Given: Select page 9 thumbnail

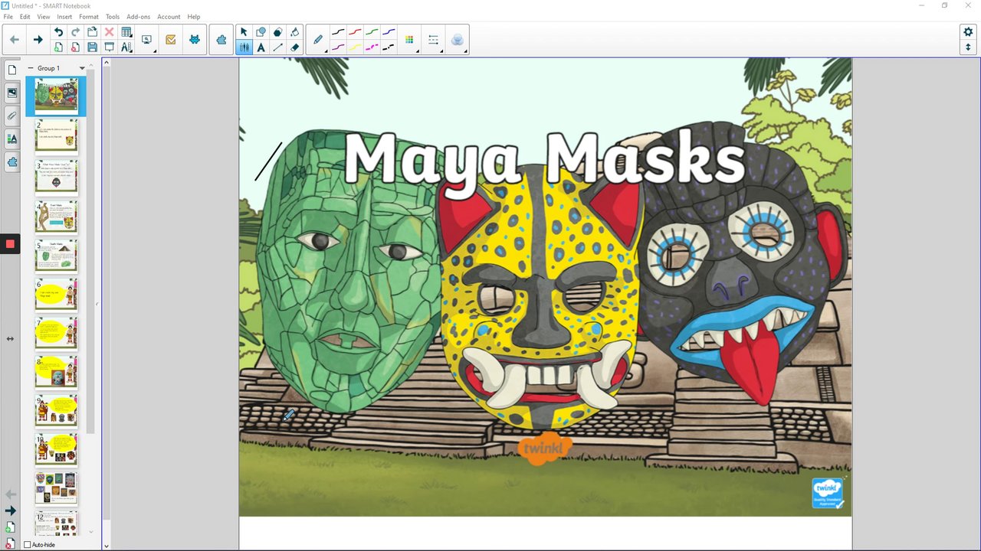Looking at the screenshot, I should click(x=56, y=411).
